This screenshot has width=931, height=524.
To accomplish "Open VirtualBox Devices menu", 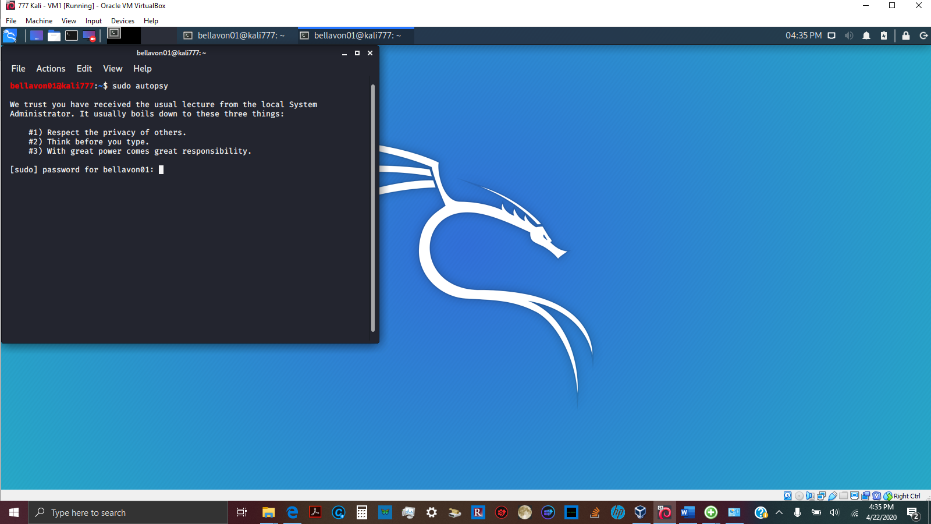I will (x=123, y=21).
